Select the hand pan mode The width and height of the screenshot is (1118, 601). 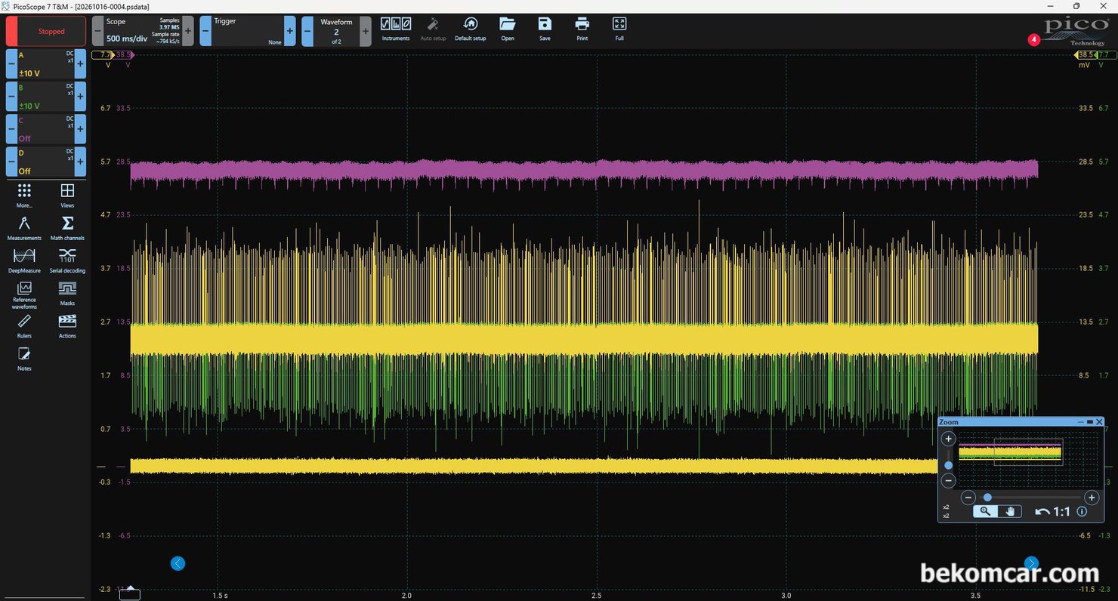(1011, 511)
